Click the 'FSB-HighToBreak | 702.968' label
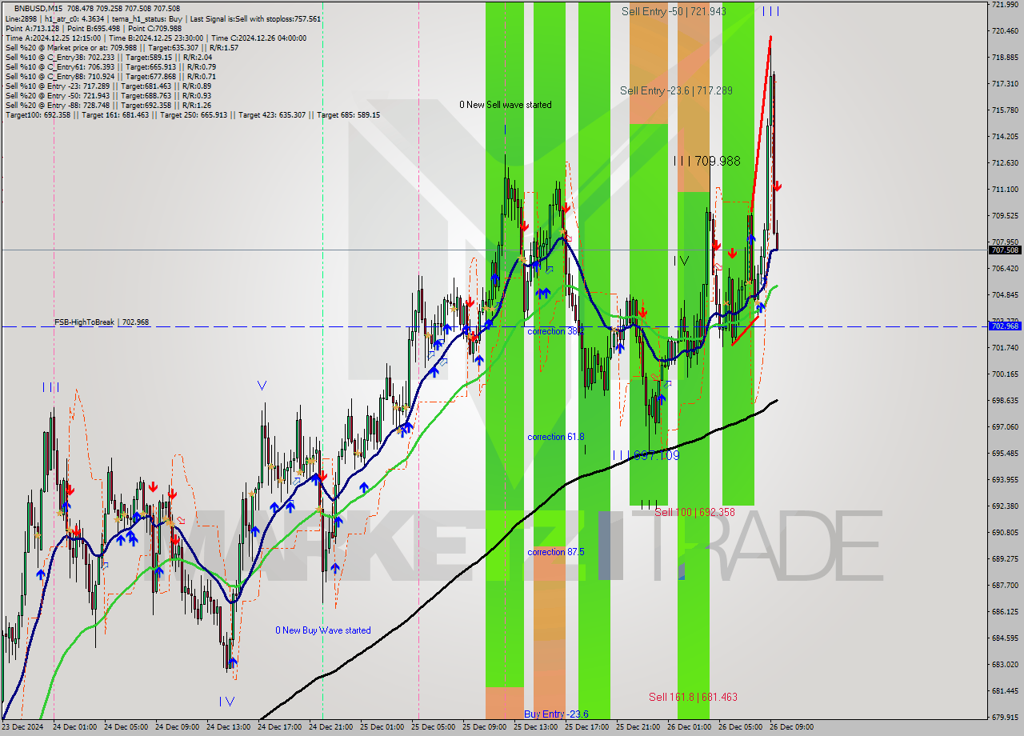This screenshot has height=736, width=1024. [102, 322]
